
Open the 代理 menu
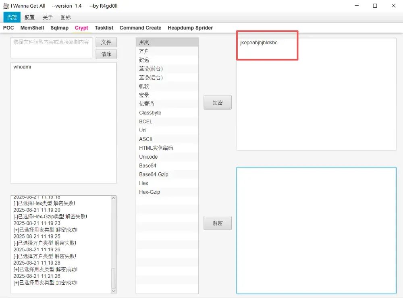[12, 17]
